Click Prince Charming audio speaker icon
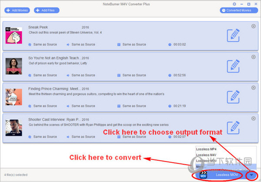The height and width of the screenshot is (182, 261). (x=68, y=106)
